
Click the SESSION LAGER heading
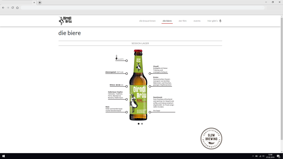[x=140, y=43]
